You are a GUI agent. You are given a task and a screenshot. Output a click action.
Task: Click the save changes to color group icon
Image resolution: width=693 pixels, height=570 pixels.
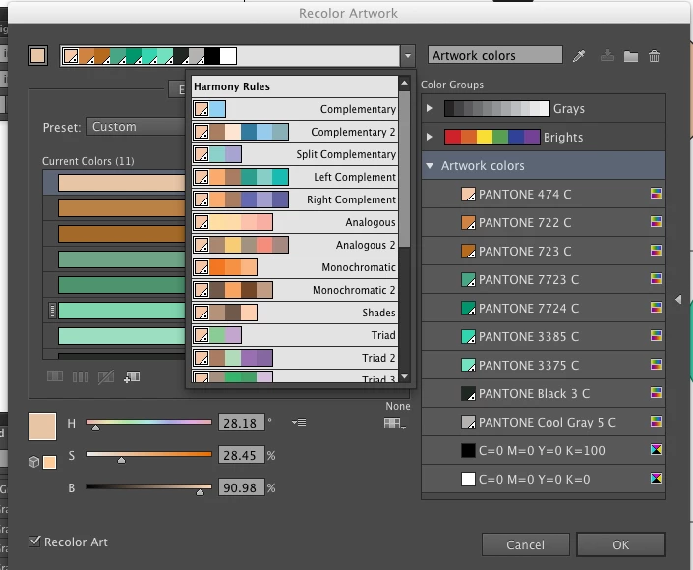tap(607, 56)
